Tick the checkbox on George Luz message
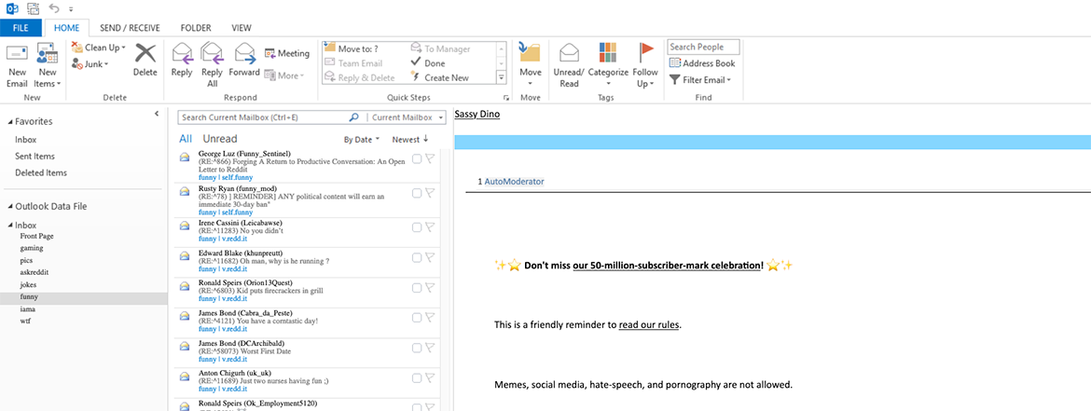1091x411 pixels. coord(417,158)
